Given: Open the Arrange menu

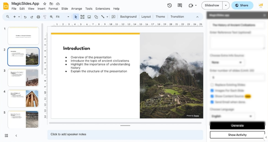Looking at the screenshot, I should click(76, 9).
